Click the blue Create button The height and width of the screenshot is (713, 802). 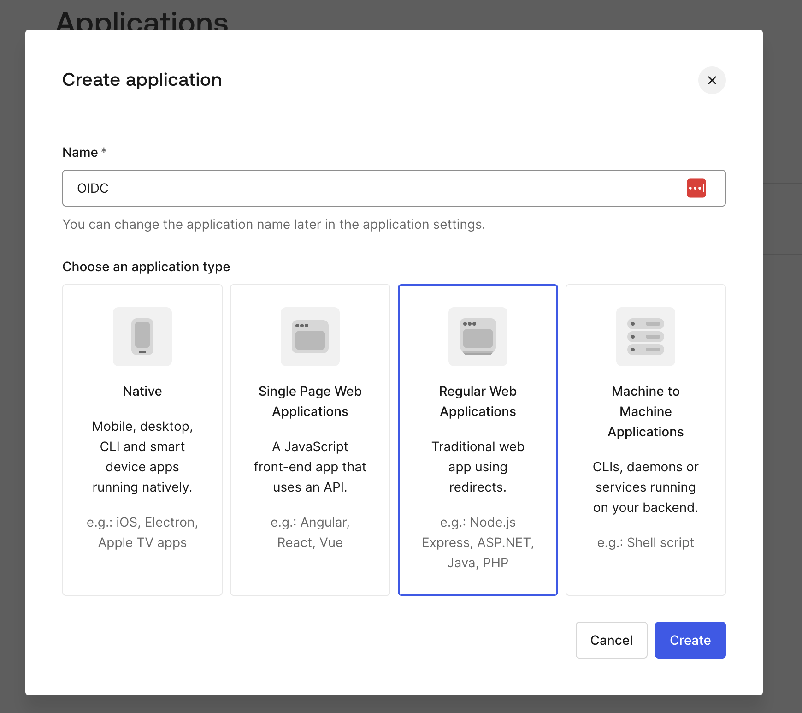click(690, 640)
